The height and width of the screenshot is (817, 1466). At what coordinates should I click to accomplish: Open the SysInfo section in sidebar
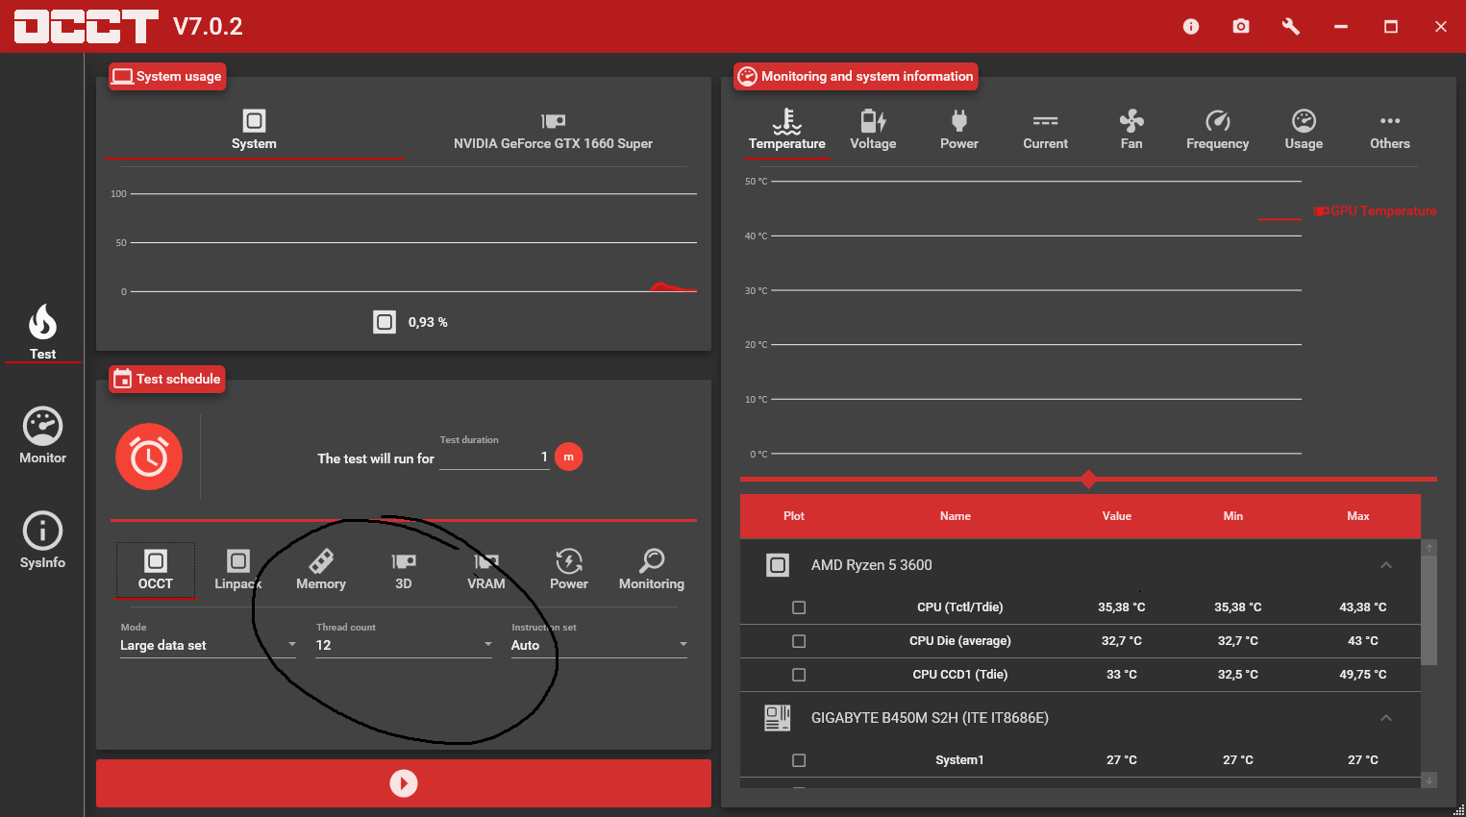[42, 540]
